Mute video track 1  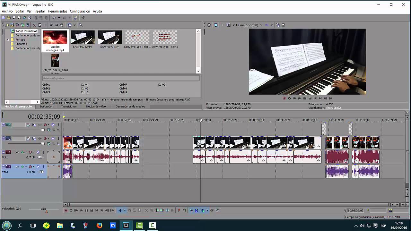click(x=53, y=125)
